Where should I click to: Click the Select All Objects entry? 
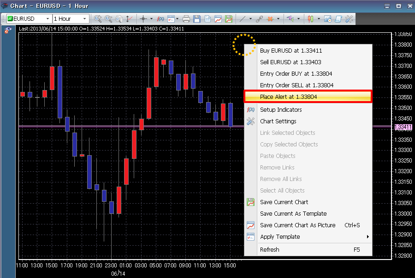coord(308,191)
